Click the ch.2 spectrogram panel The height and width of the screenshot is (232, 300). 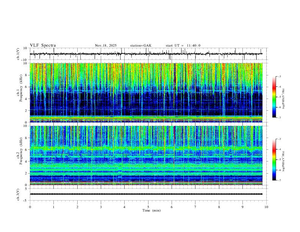[x=146, y=155]
